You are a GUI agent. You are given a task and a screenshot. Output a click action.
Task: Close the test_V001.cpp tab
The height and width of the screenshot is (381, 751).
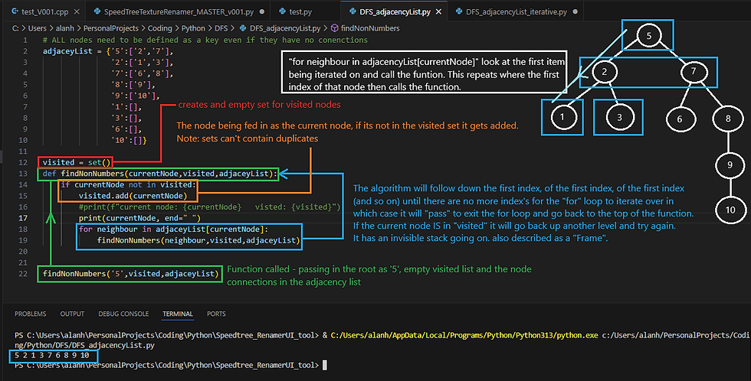tap(77, 11)
